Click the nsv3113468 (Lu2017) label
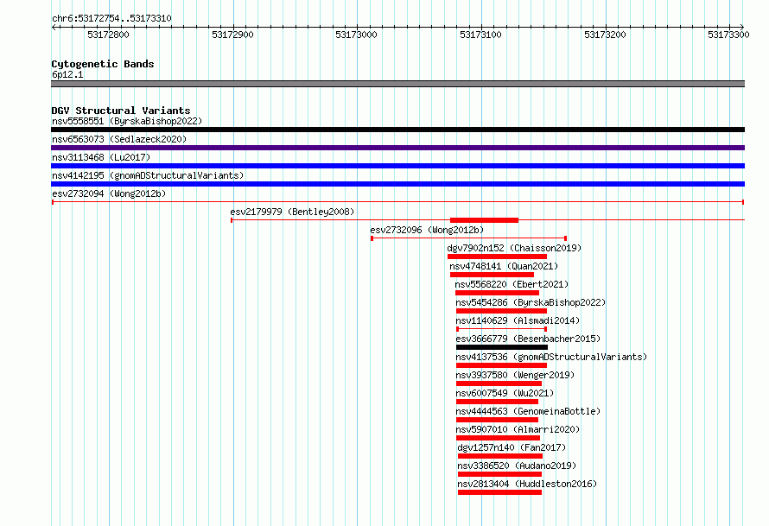The image size is (769, 526). point(101,157)
